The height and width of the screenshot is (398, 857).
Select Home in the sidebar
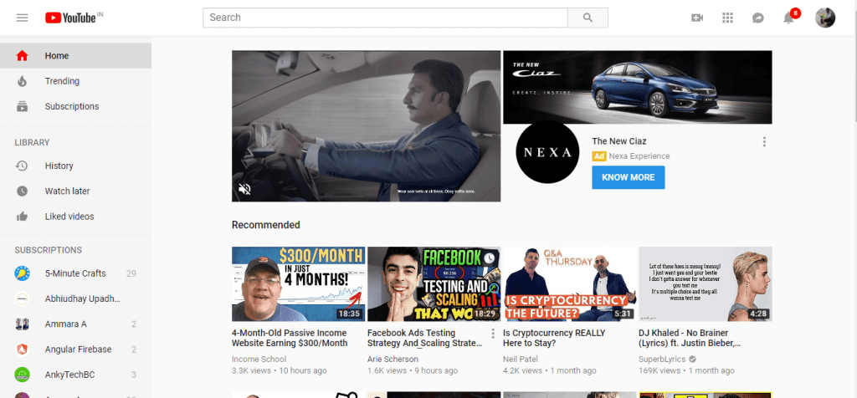75,56
